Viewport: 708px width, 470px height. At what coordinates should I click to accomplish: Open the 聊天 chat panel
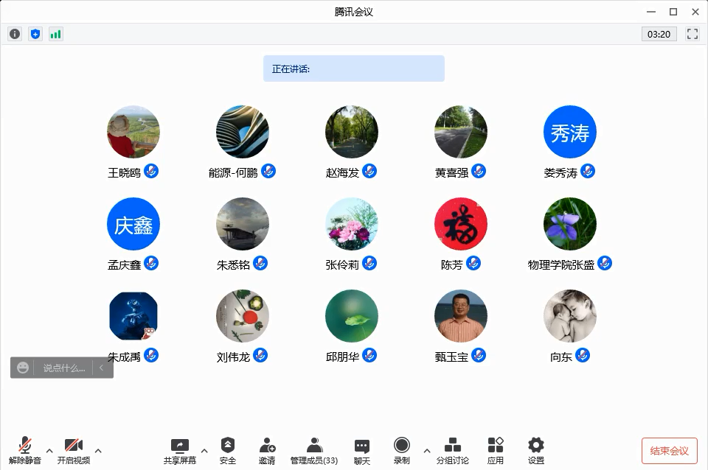tap(361, 450)
